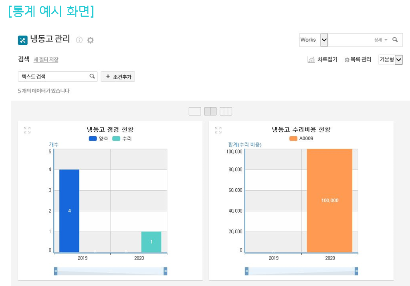Toggle 양호 legend series in chart
410x286 pixels.
(98, 139)
